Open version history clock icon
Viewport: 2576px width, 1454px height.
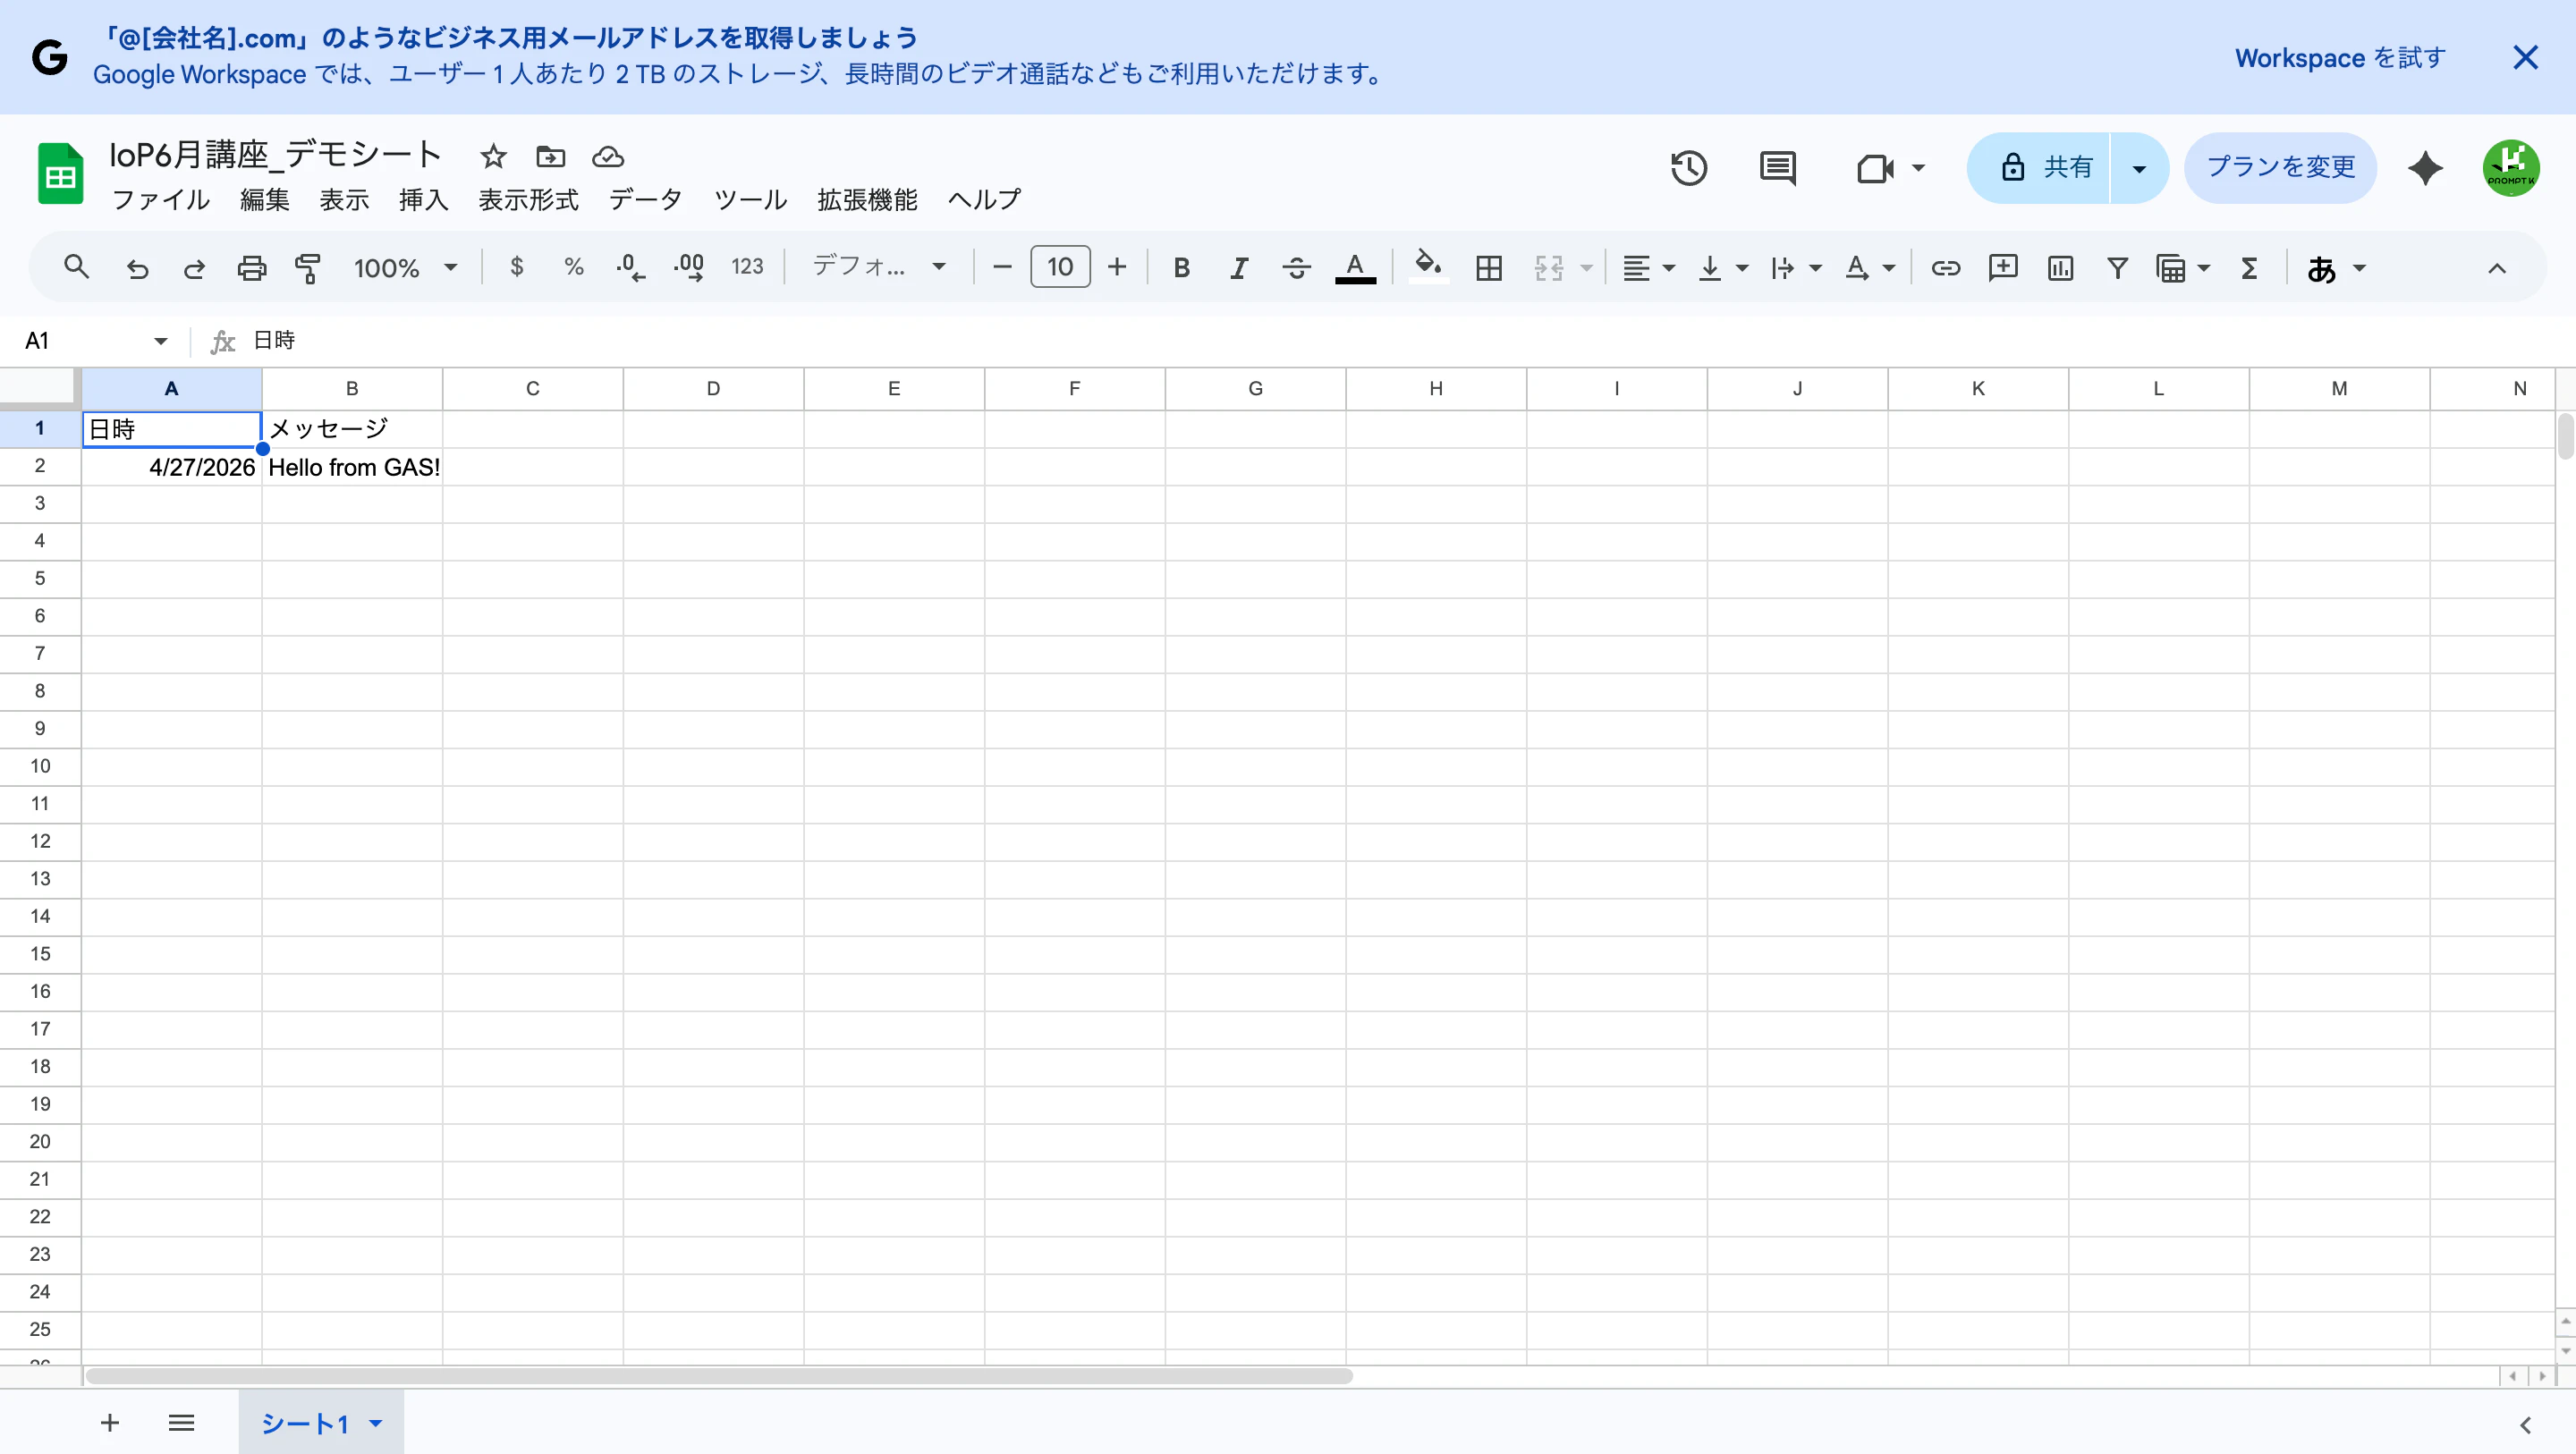point(1689,168)
